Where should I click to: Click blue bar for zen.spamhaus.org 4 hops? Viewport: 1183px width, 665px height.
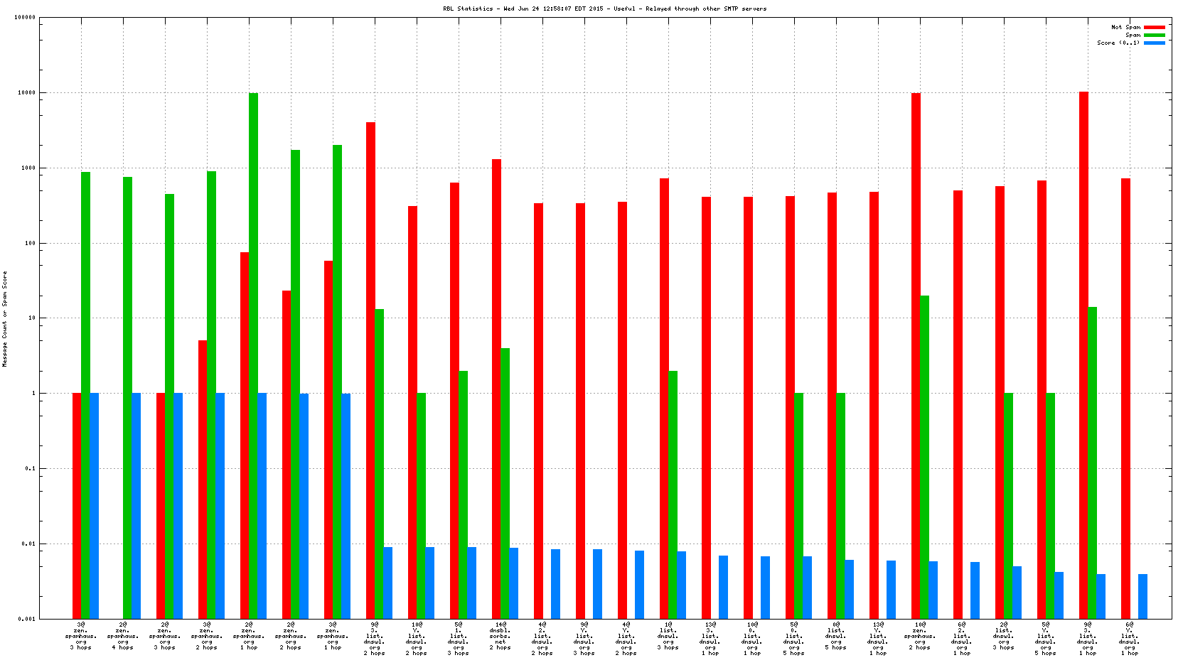click(136, 506)
